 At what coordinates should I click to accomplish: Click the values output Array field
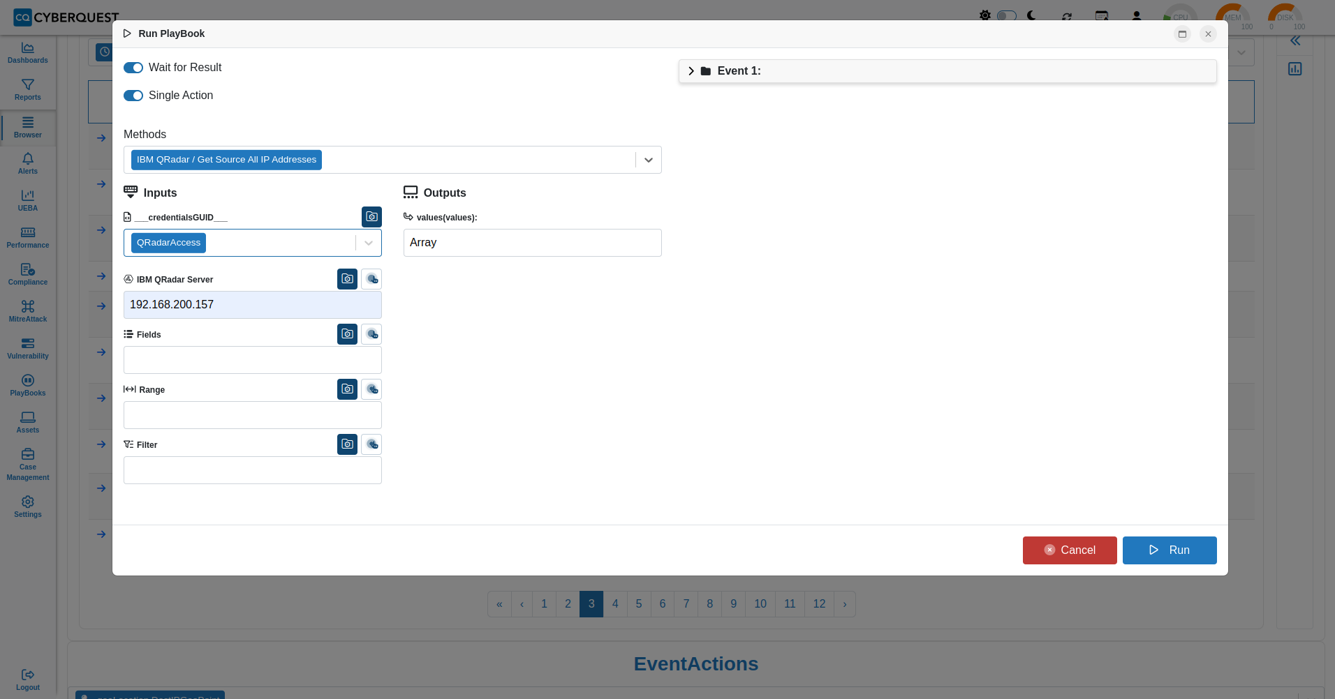point(533,243)
